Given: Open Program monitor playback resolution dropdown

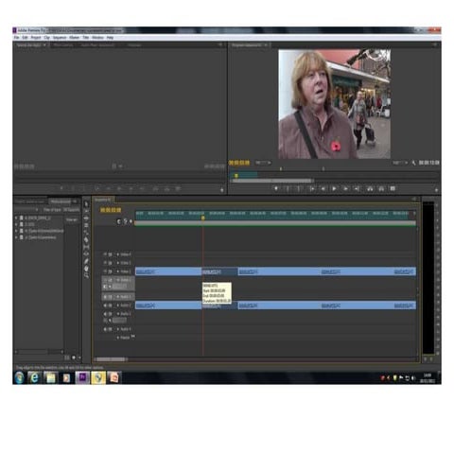Looking at the screenshot, I should [400, 163].
